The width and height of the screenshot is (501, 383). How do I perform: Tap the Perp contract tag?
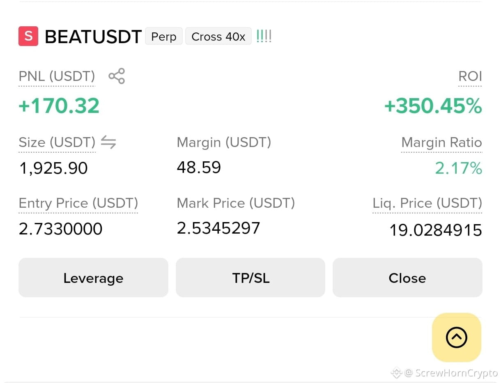click(x=164, y=37)
